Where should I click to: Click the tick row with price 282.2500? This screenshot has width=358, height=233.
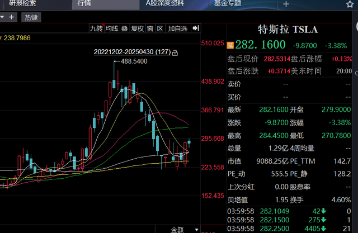point(289,229)
